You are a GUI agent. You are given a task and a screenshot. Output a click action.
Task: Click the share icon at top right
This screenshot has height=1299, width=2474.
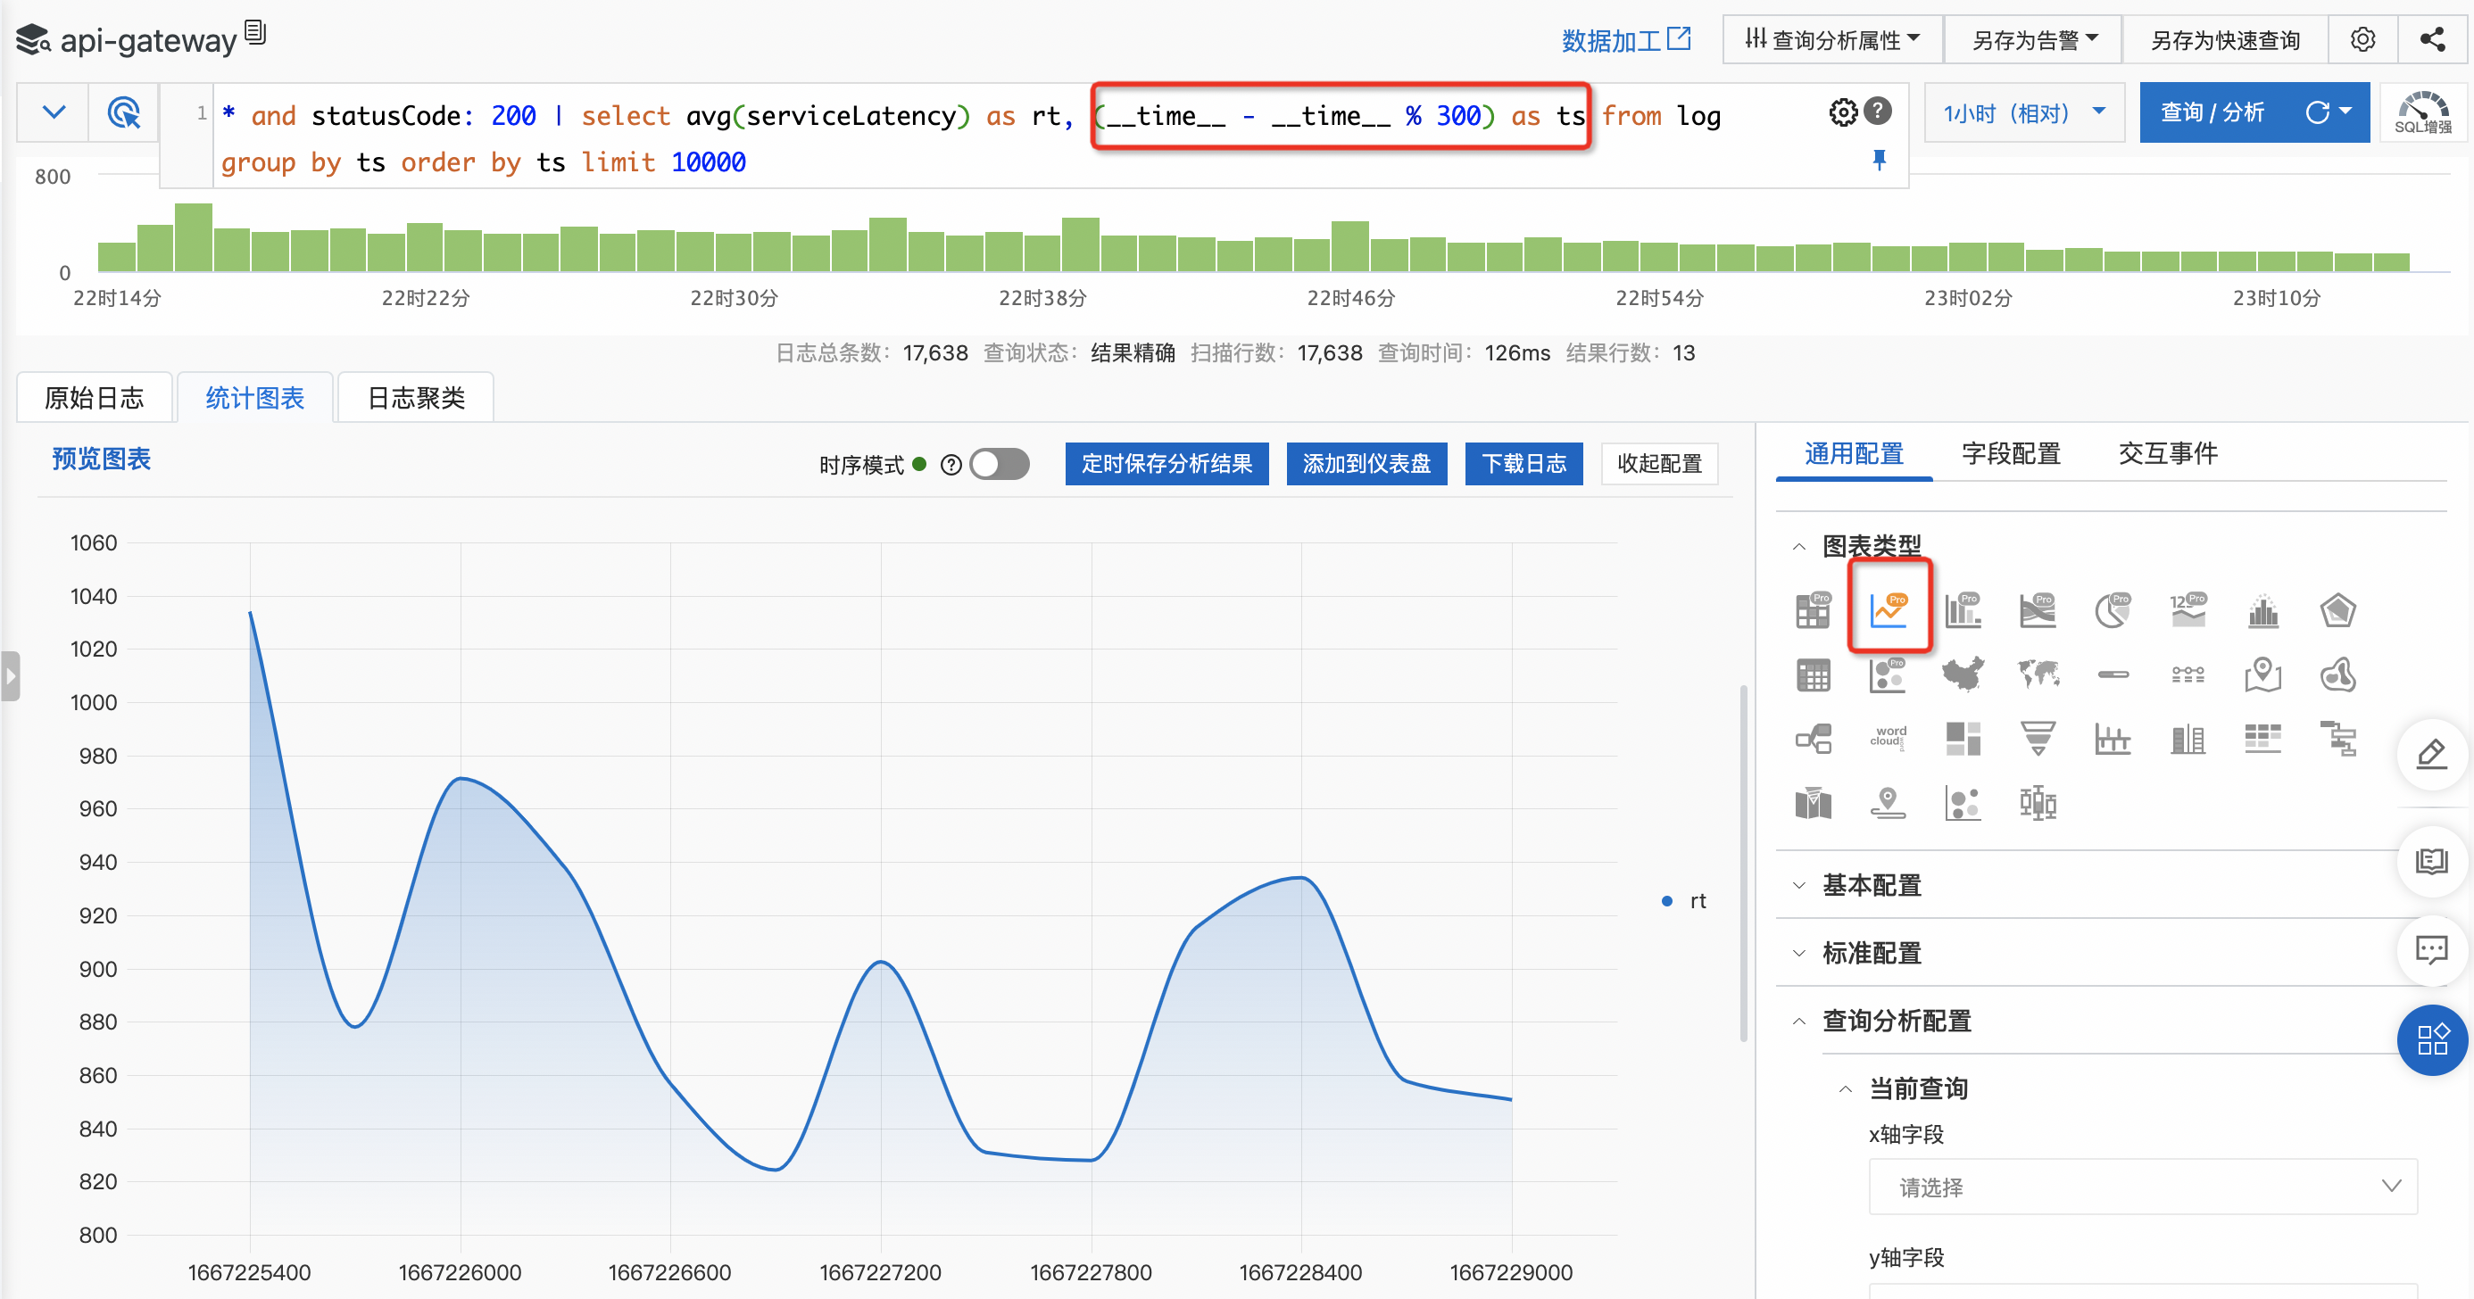[x=2432, y=39]
